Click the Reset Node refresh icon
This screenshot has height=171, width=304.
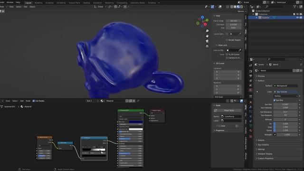pyautogui.click(x=215, y=111)
